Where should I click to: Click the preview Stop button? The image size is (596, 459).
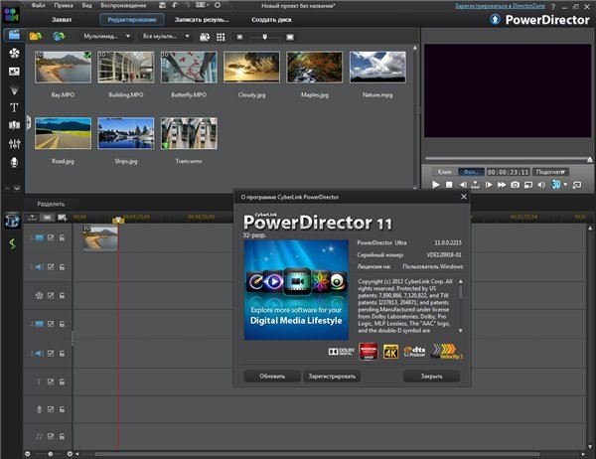click(x=449, y=185)
